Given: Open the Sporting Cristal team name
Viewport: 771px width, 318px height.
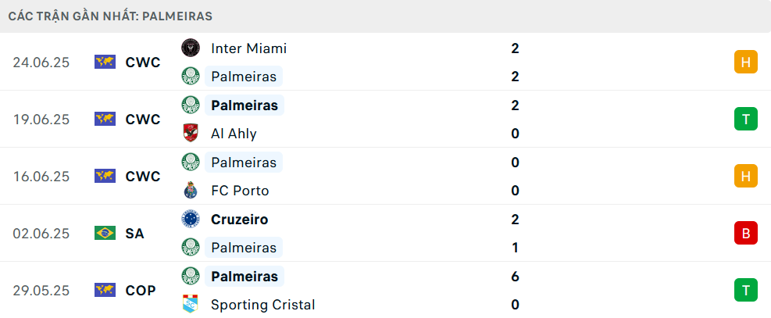Looking at the screenshot, I should click(x=263, y=305).
